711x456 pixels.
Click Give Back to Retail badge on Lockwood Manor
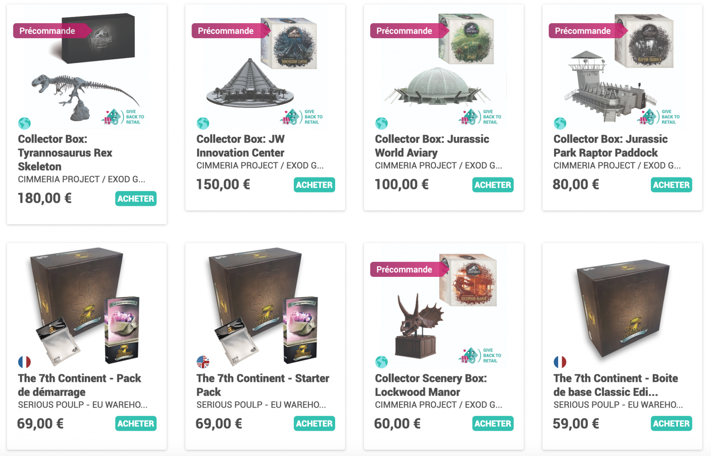(x=480, y=356)
